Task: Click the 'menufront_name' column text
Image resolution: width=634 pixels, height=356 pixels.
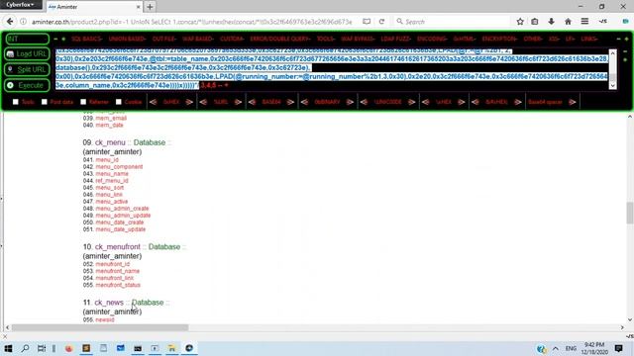Action: [x=117, y=271]
